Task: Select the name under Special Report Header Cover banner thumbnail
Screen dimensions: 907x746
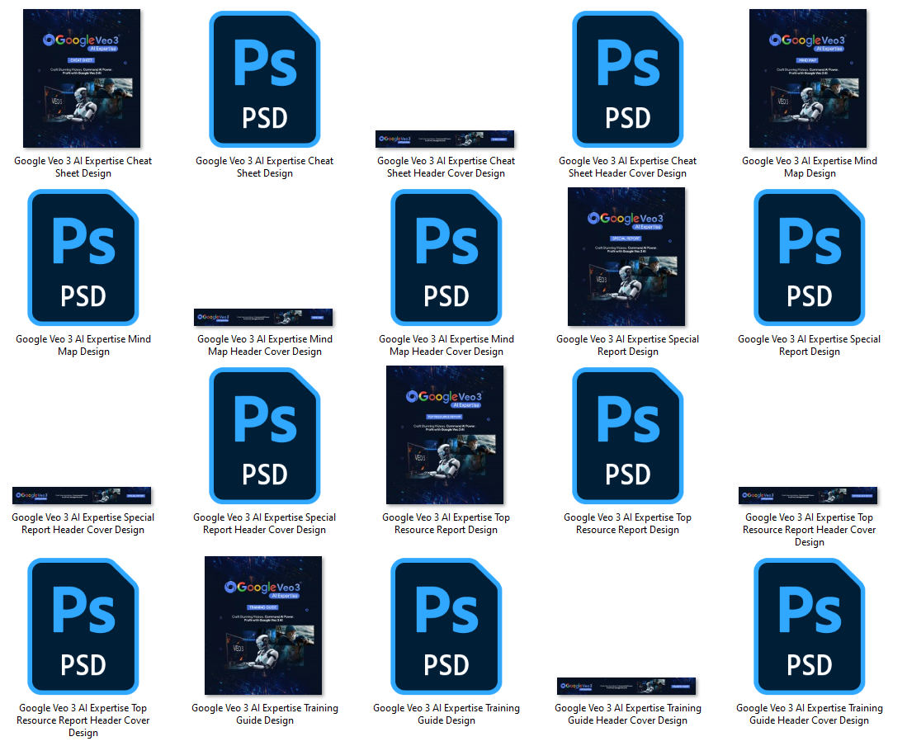Action: [x=83, y=523]
